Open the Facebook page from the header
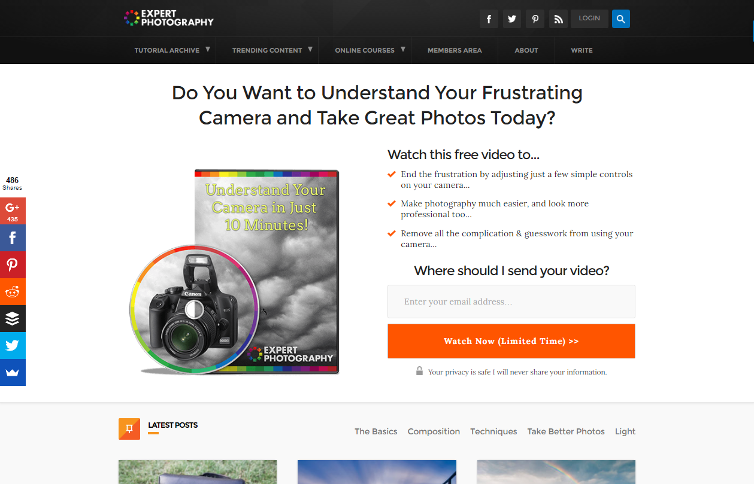 point(489,19)
